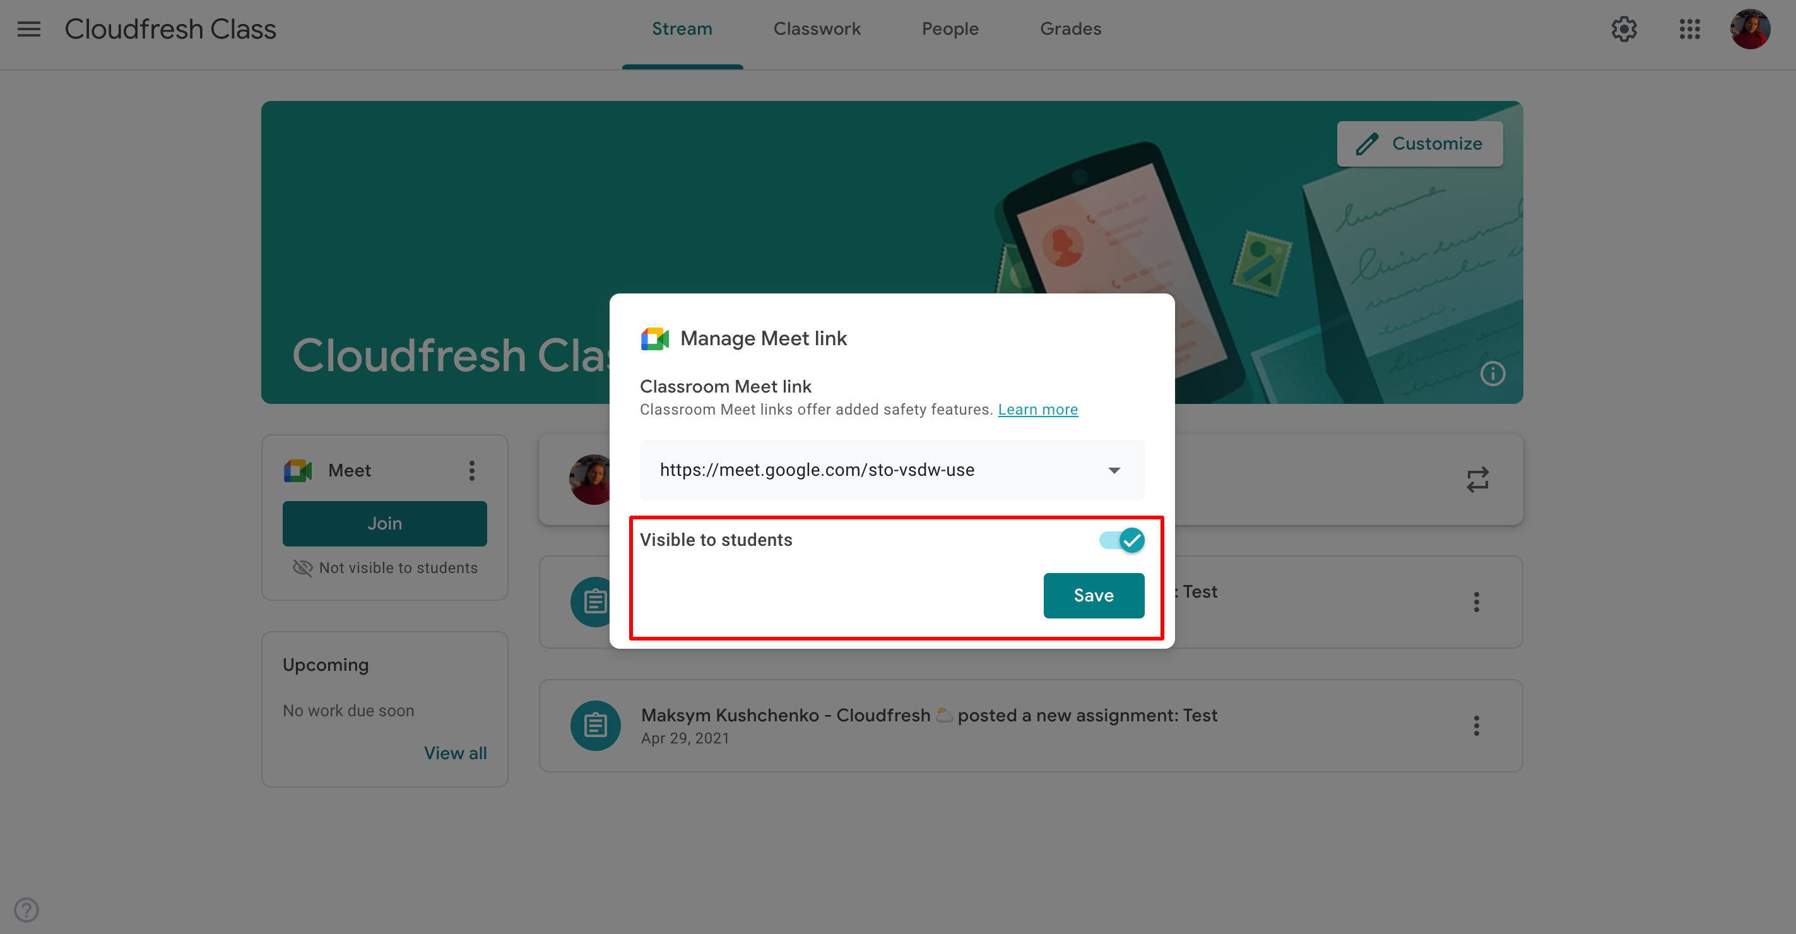Click the Join button for Meet

pyautogui.click(x=385, y=523)
